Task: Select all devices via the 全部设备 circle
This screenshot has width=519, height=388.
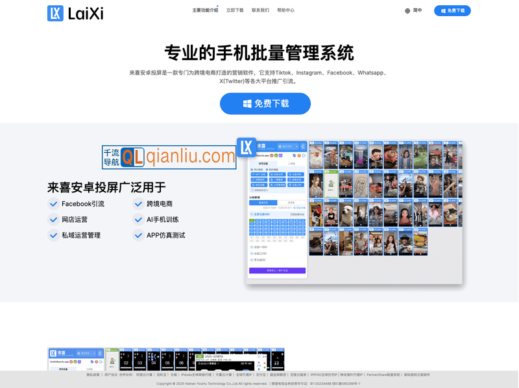Action: click(251, 213)
